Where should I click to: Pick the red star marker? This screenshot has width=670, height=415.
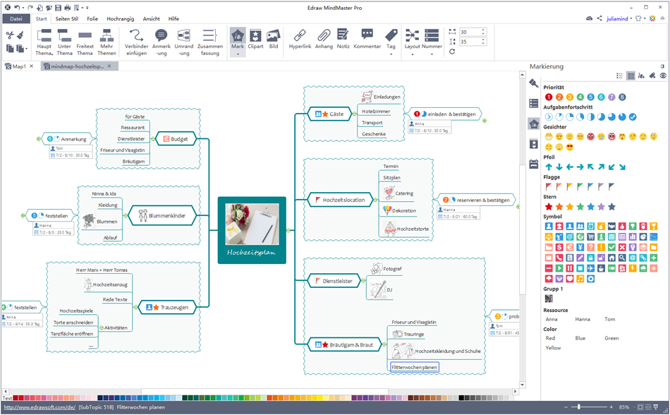coord(549,207)
